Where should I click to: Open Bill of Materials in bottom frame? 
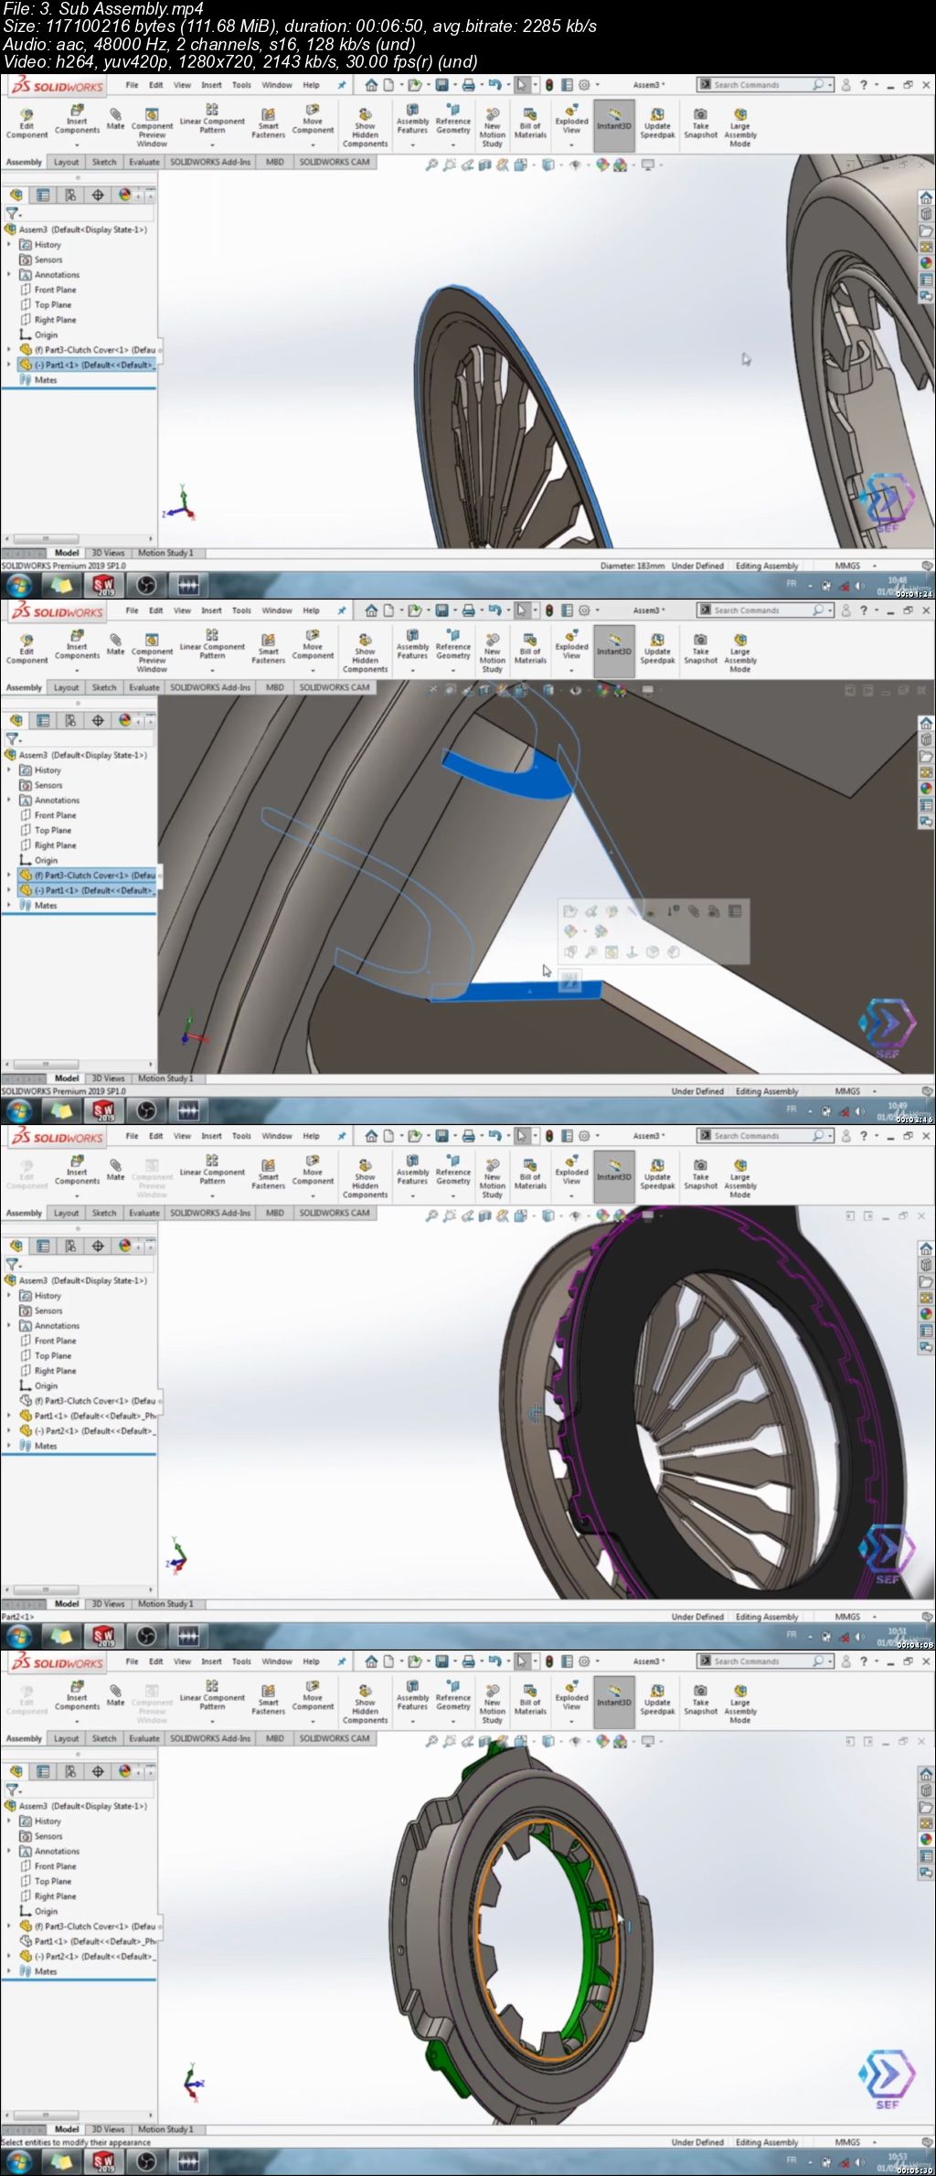click(x=530, y=1699)
